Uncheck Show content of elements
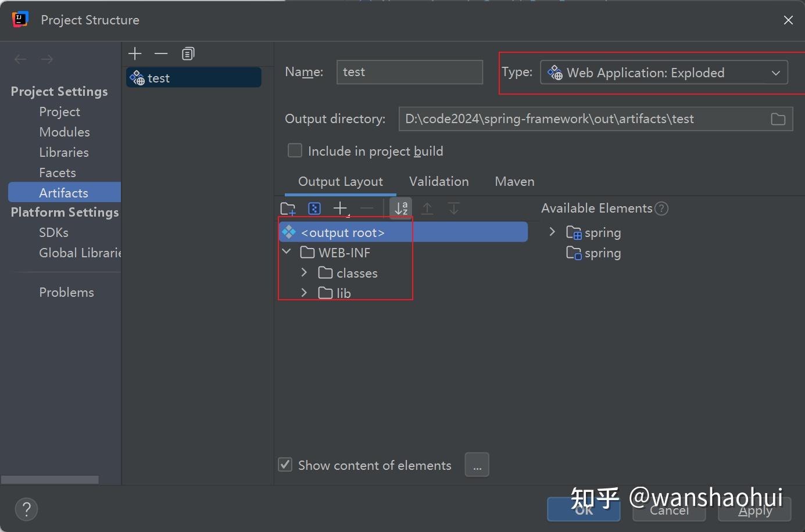The width and height of the screenshot is (805, 532). (x=285, y=465)
